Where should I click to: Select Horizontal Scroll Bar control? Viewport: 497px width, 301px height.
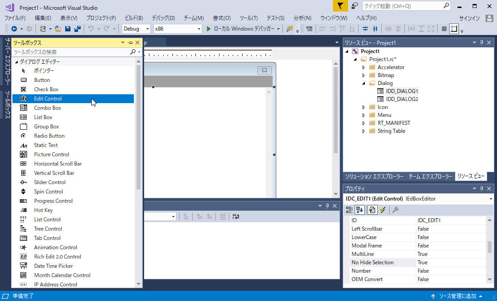73,164
